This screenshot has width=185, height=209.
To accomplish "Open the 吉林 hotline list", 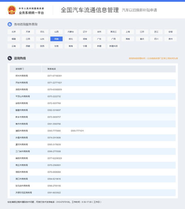I will click(x=99, y=32).
